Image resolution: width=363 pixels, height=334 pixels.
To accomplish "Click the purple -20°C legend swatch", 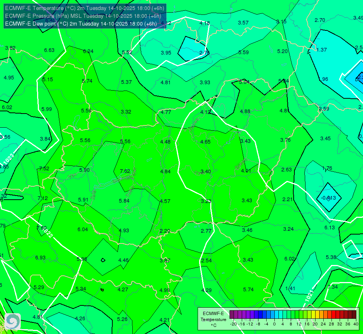I will point(231,315).
